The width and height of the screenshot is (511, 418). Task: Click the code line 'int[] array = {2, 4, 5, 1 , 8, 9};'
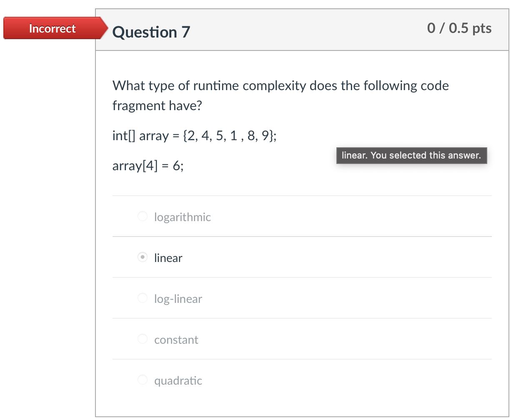[194, 135]
